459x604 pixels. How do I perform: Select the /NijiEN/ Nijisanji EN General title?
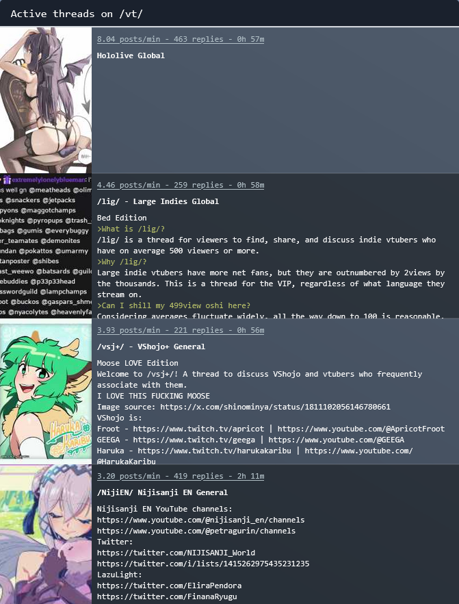(162, 492)
